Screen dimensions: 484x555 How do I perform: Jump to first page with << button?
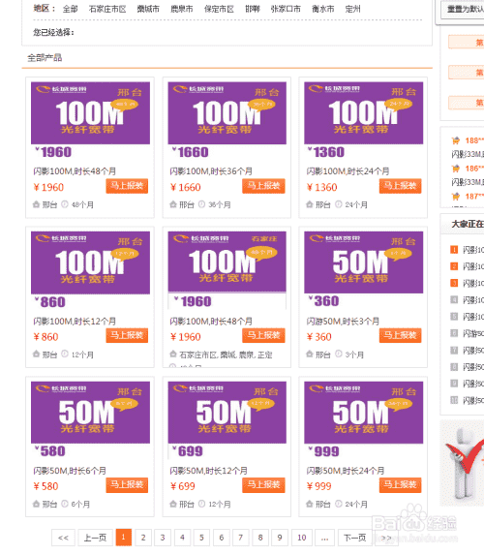point(63,538)
